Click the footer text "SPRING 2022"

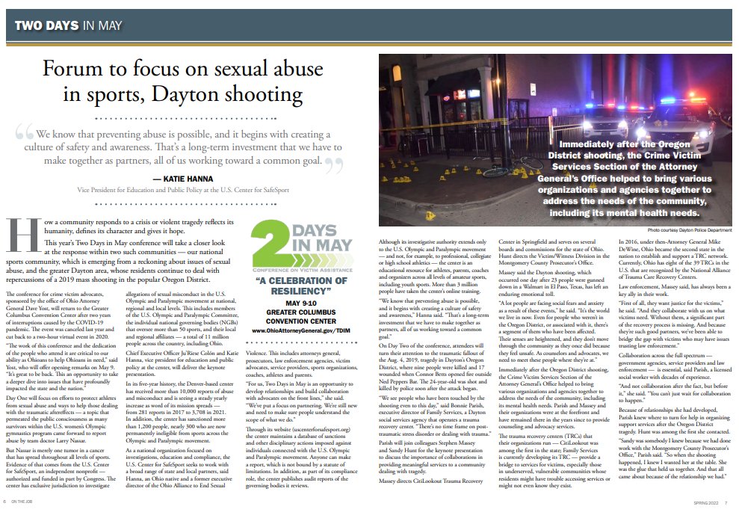click(706, 503)
